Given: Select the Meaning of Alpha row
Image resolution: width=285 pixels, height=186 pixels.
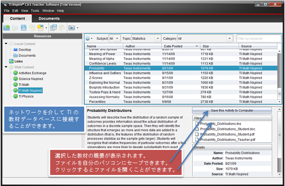Looking at the screenshot, I should click(181, 59).
